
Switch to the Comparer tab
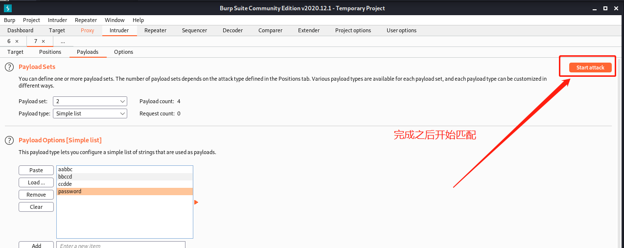pos(270,30)
